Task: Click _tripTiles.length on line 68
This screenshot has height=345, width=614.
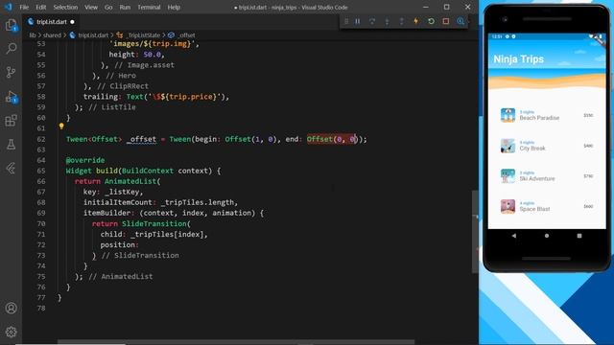Action: pos(197,202)
